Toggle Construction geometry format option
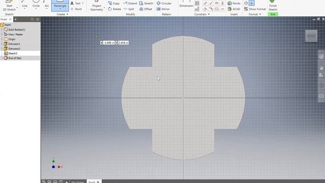Screen dimensions: 325x183 tap(246, 3)
